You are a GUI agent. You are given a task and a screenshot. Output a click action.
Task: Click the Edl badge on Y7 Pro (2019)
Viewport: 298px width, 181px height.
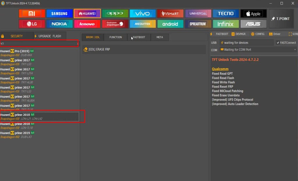[32, 51]
